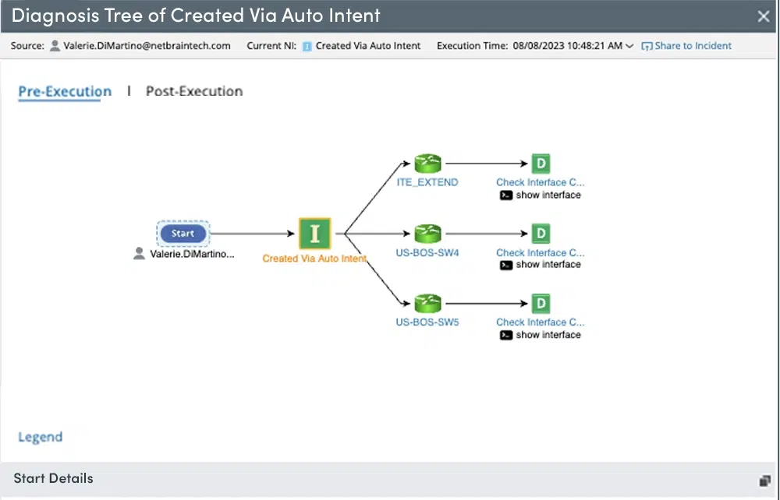
Task: Click the user icon under the Start node
Action: 140,254
